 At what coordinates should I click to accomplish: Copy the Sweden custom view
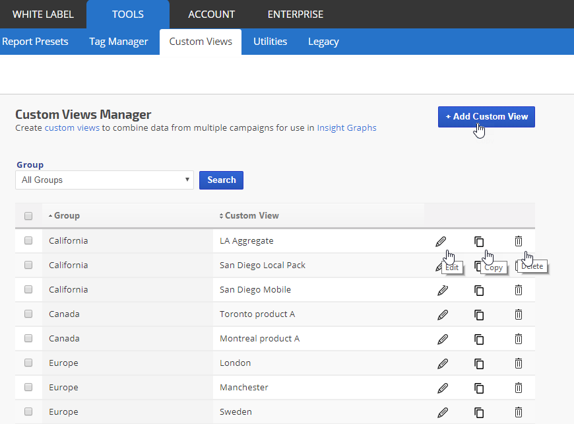pos(479,412)
